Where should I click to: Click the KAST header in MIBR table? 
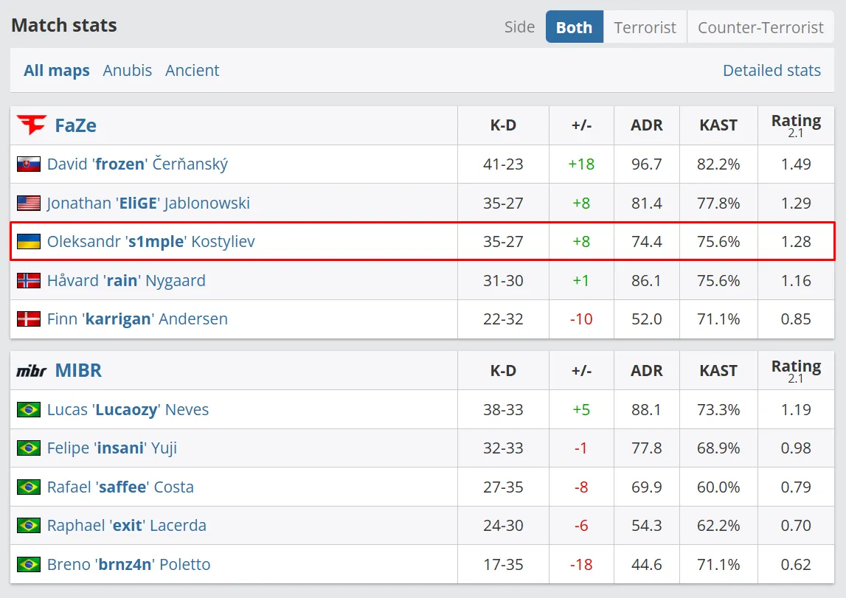point(718,371)
